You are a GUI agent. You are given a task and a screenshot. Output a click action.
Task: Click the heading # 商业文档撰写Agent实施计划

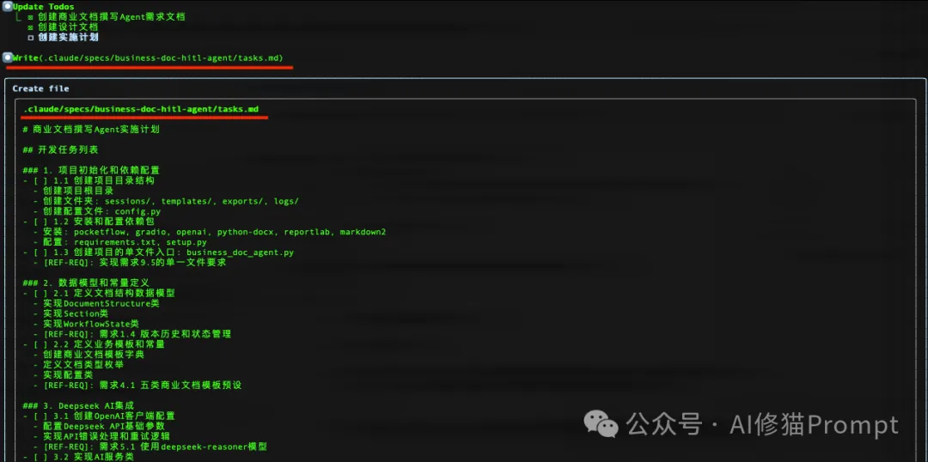[91, 130]
